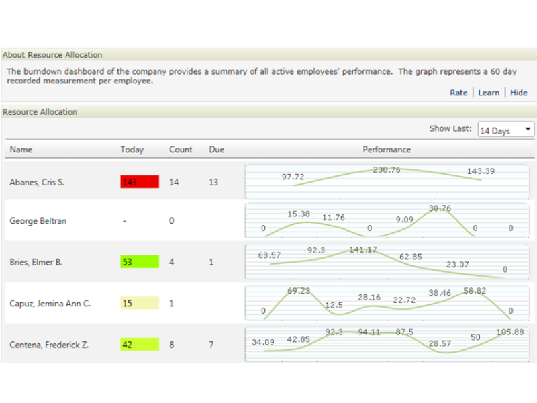The width and height of the screenshot is (537, 403).
Task: Select employee Capuz, Jemina Ann C.
Action: point(50,304)
